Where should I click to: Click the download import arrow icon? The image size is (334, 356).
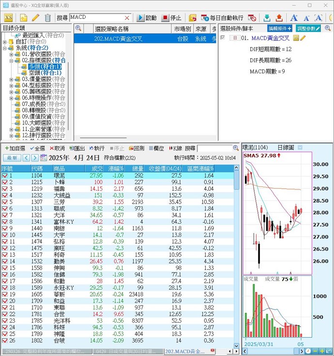[x=267, y=18]
